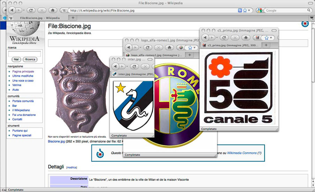Stop loading in the main Wikipedia window
This screenshot has width=315, height=192.
click(42, 10)
